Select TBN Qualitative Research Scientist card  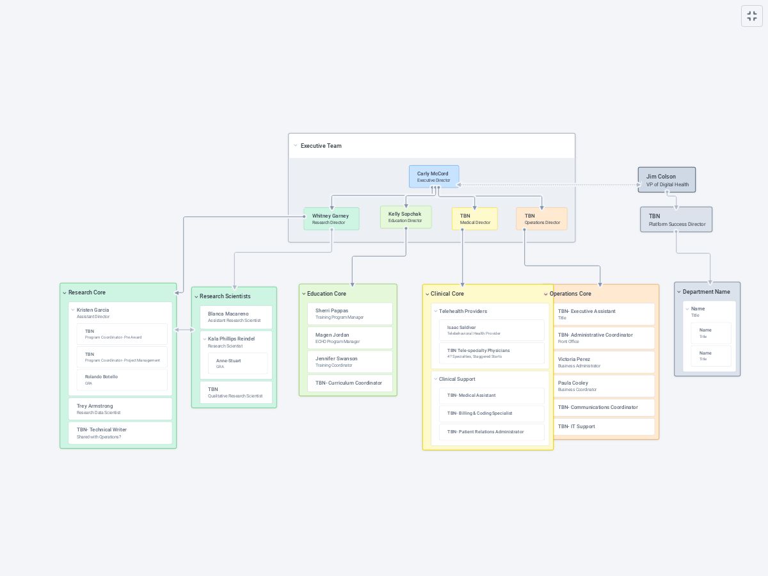point(236,392)
